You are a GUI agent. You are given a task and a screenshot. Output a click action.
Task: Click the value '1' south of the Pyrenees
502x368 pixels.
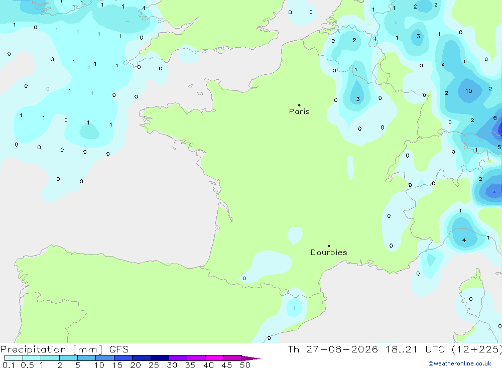(x=295, y=308)
